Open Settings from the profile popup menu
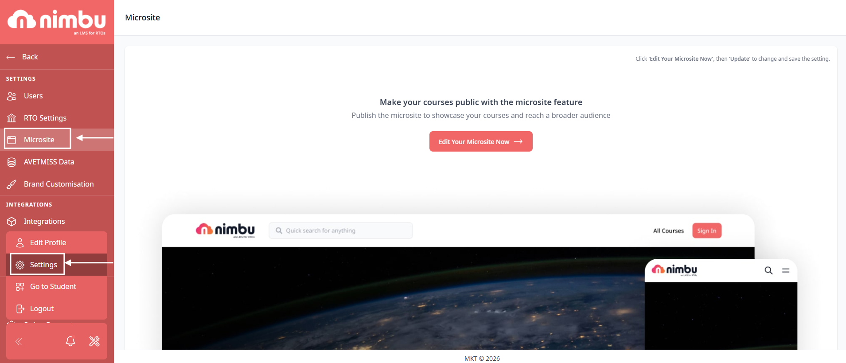The width and height of the screenshot is (846, 363). coord(37,265)
